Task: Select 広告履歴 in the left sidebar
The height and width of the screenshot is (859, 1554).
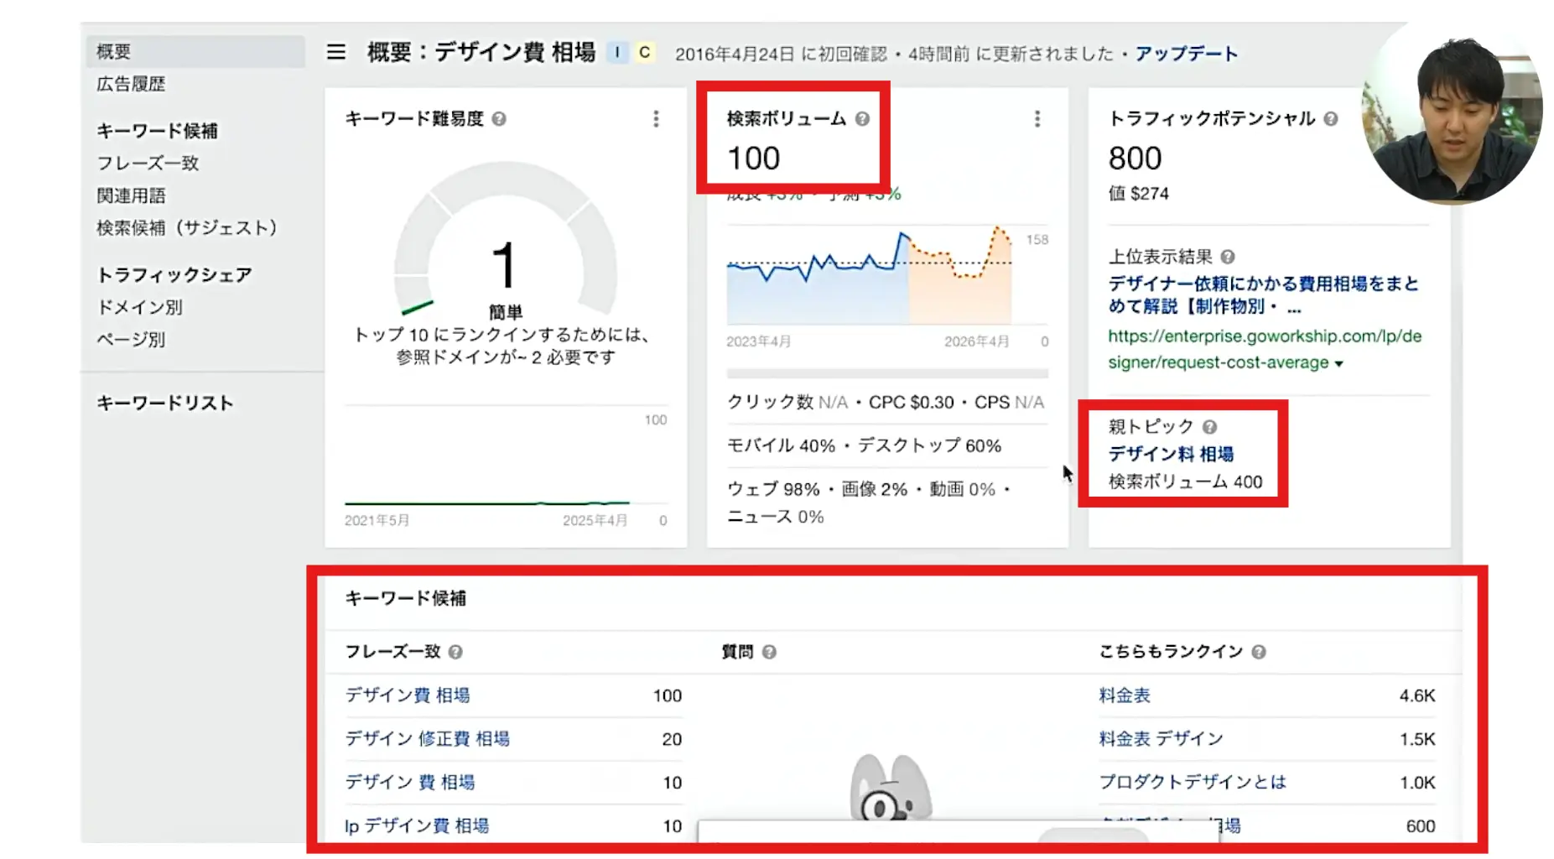Action: [131, 84]
